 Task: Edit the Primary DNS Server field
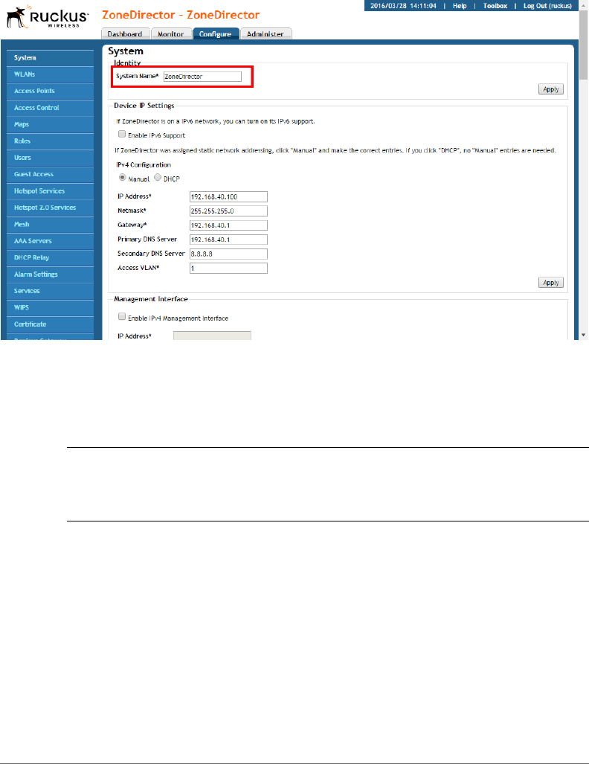228,240
